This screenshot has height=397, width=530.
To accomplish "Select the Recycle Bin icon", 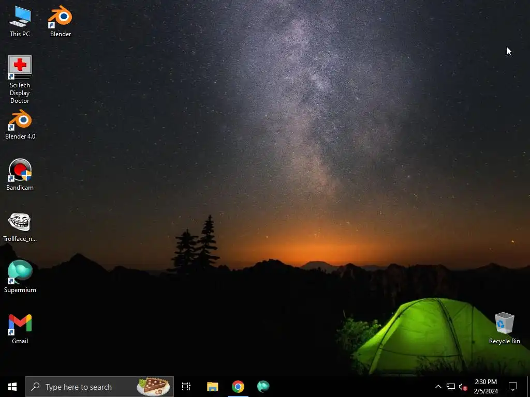I will [x=504, y=328].
